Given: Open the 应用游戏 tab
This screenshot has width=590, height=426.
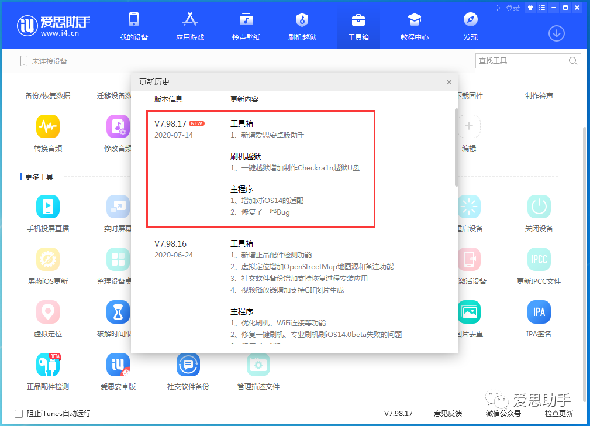Looking at the screenshot, I should tap(189, 26).
